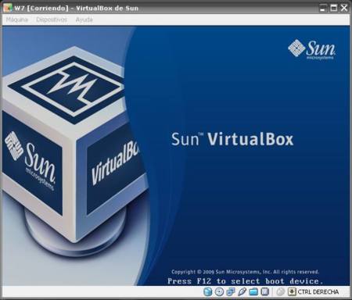Image resolution: width=352 pixels, height=300 pixels.
Task: Open the Ayuda menu
Action: (84, 20)
